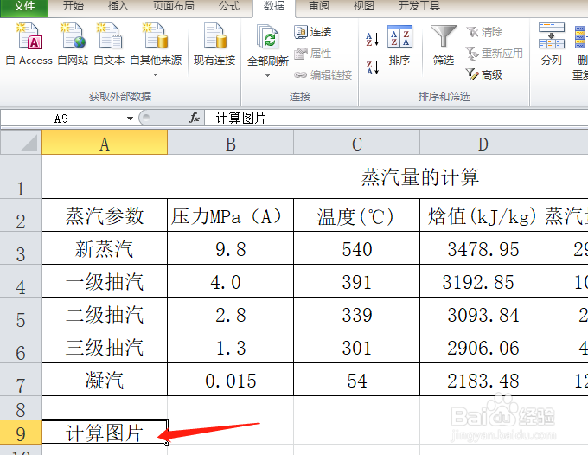588x455 pixels.
Task: Select column A header
Action: click(x=105, y=143)
